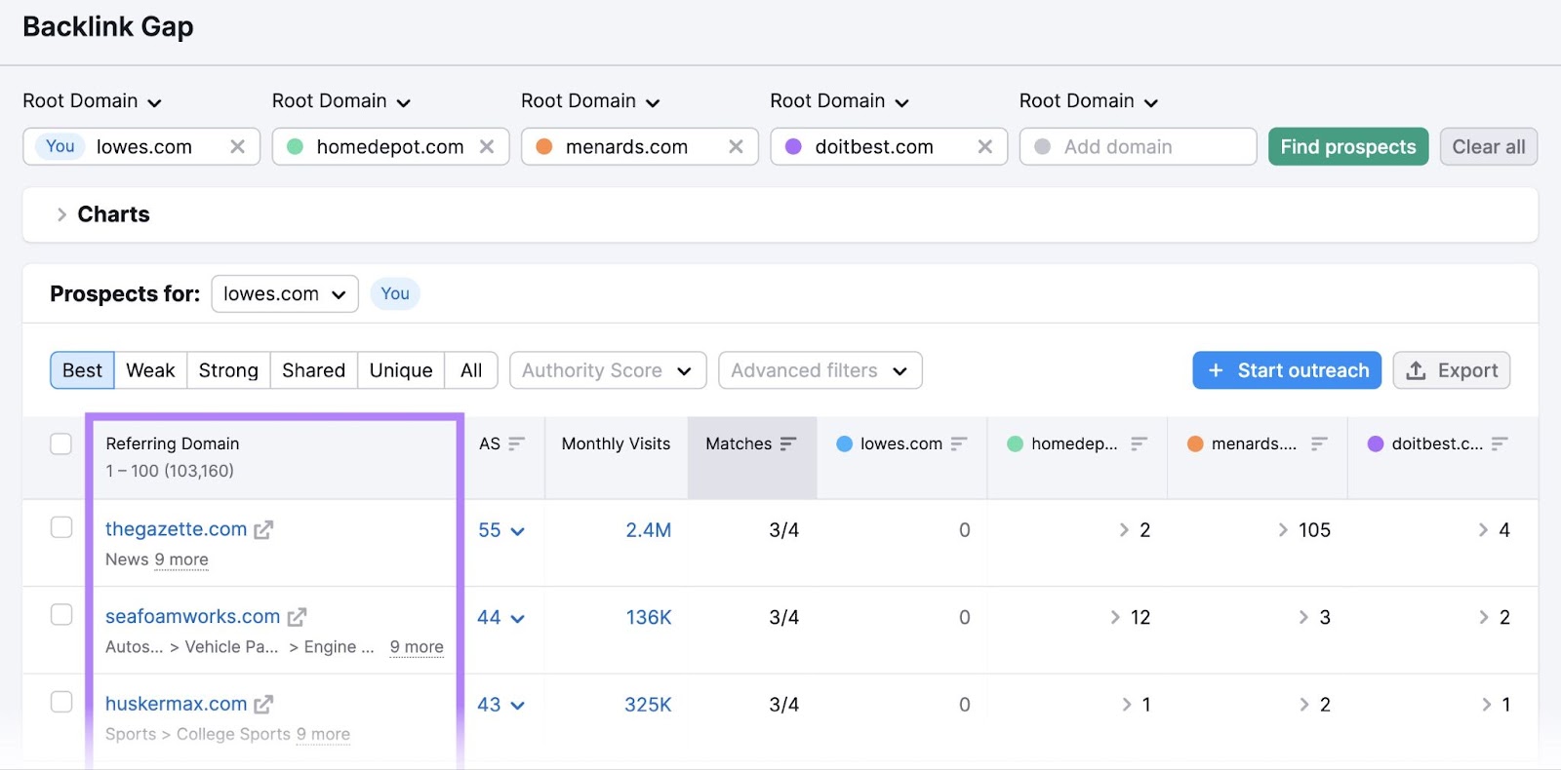
Task: Open huskermax.com domain link
Action: point(176,704)
